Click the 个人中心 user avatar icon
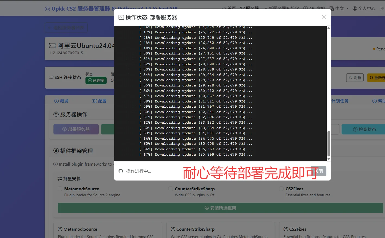Viewport: 385px width, 238px height. pyautogui.click(x=355, y=8)
